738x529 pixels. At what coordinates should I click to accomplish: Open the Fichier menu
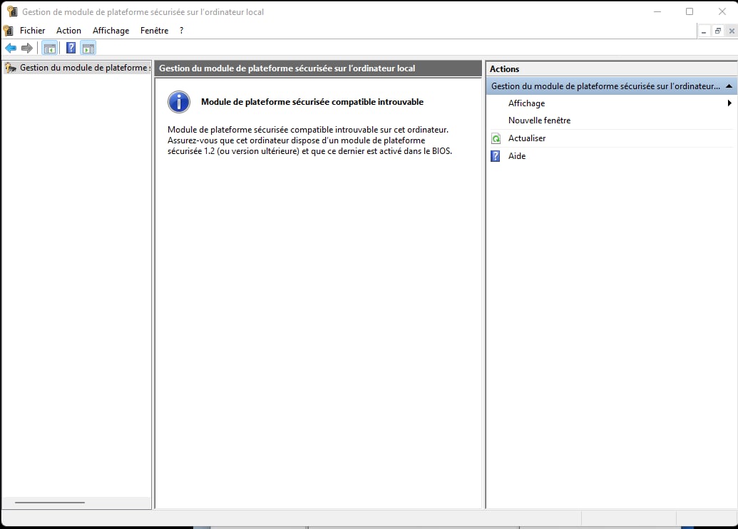coord(32,31)
